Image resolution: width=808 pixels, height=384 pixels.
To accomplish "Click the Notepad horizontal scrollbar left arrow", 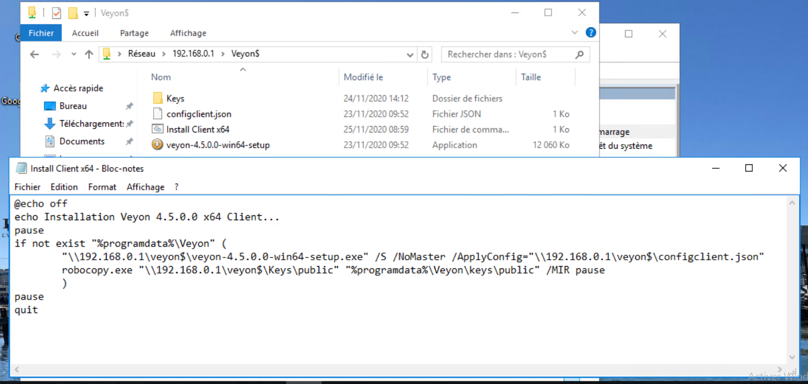I will click(17, 370).
